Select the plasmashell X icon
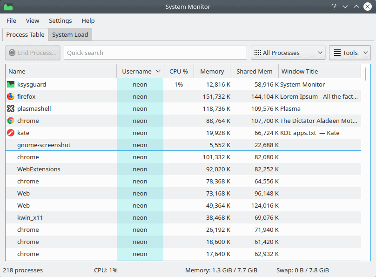Screen dimensions: 376x277 tap(11, 108)
